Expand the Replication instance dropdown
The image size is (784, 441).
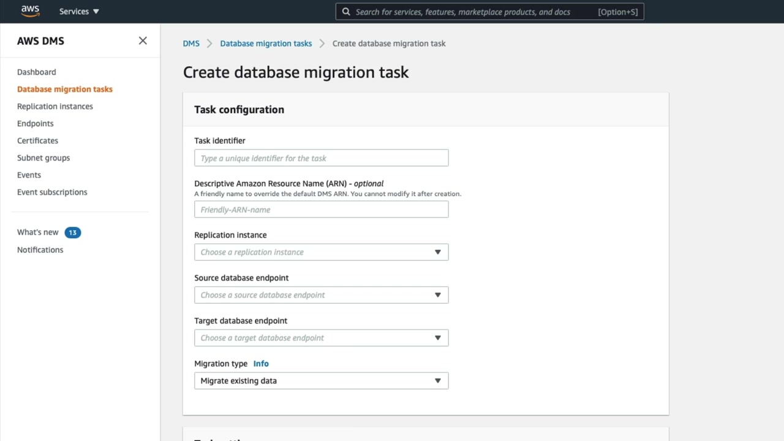tap(321, 252)
